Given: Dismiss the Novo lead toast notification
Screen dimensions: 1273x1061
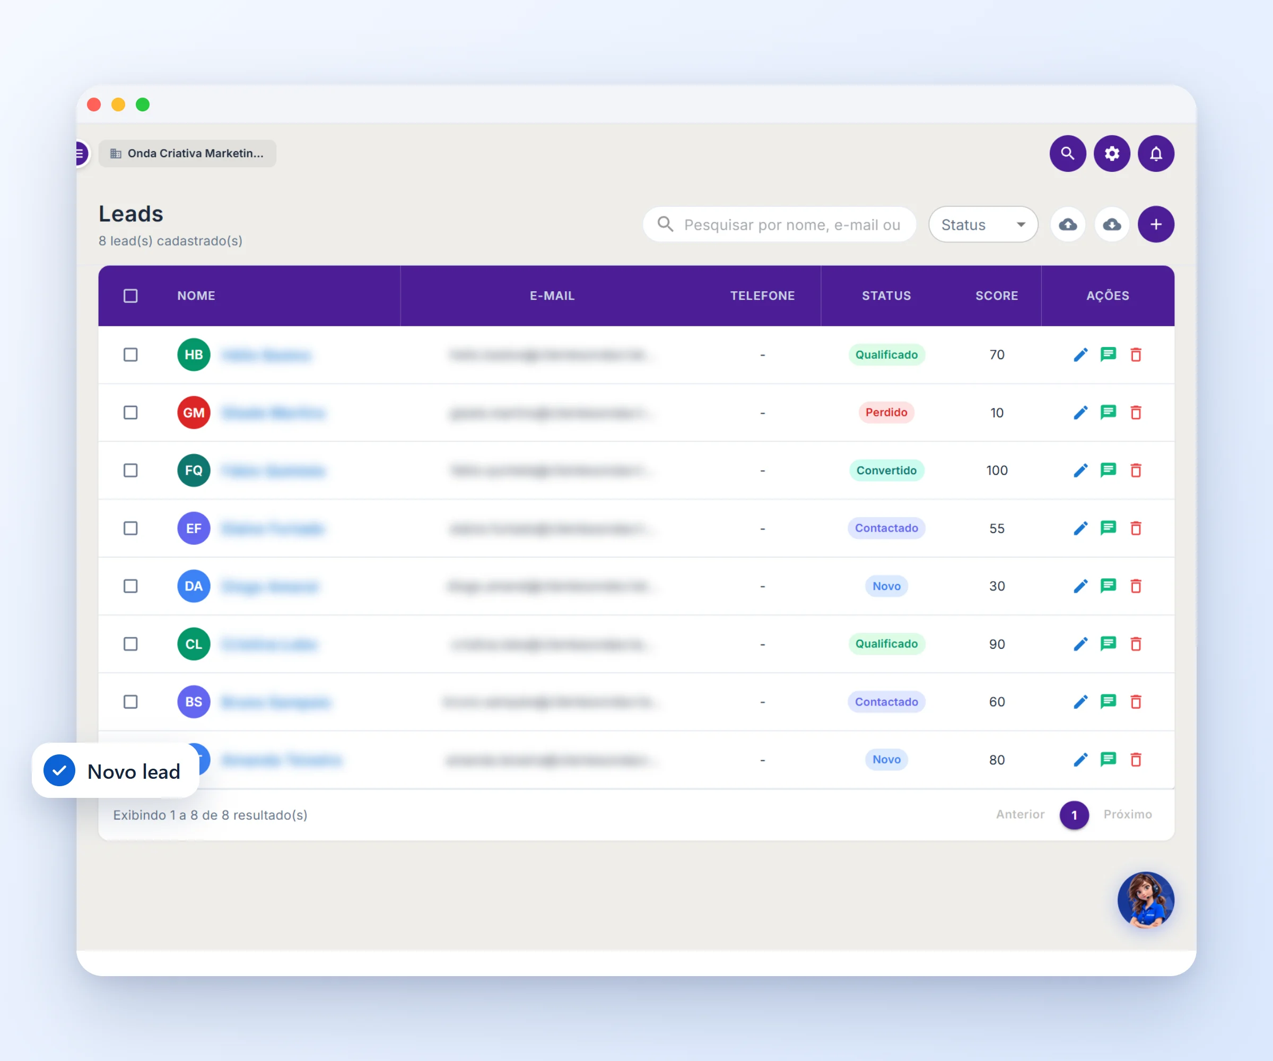Looking at the screenshot, I should tap(115, 771).
